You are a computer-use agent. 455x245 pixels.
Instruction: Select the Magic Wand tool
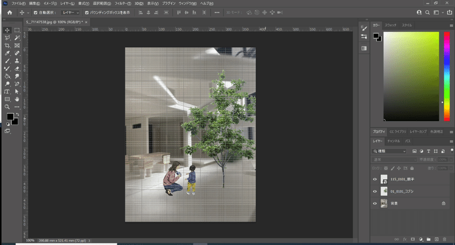click(x=17, y=38)
